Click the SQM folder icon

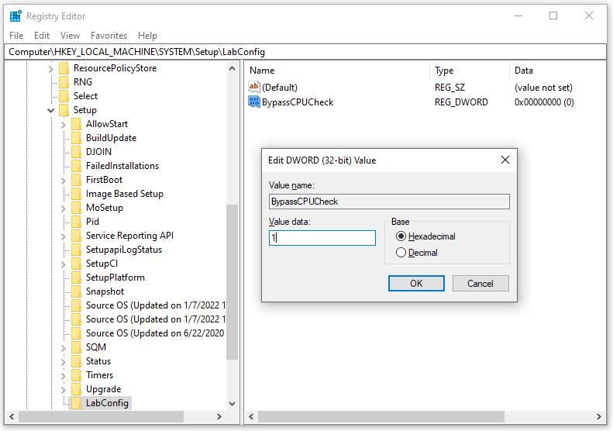pos(77,347)
